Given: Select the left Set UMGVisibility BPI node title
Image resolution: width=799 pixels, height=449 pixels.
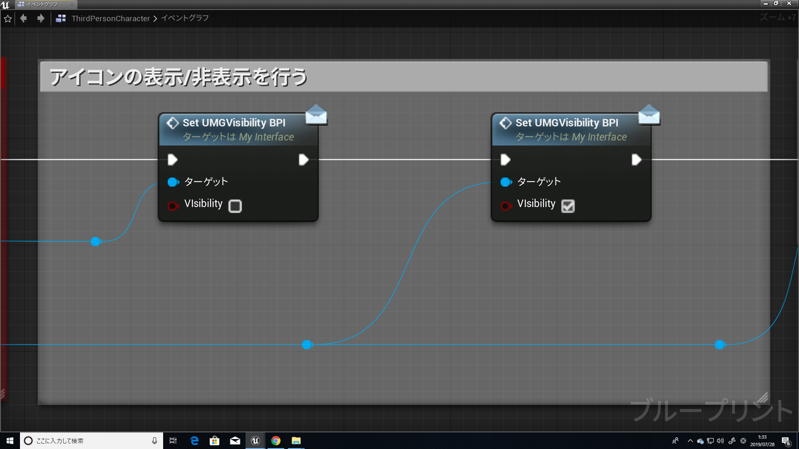Looking at the screenshot, I should tap(234, 122).
